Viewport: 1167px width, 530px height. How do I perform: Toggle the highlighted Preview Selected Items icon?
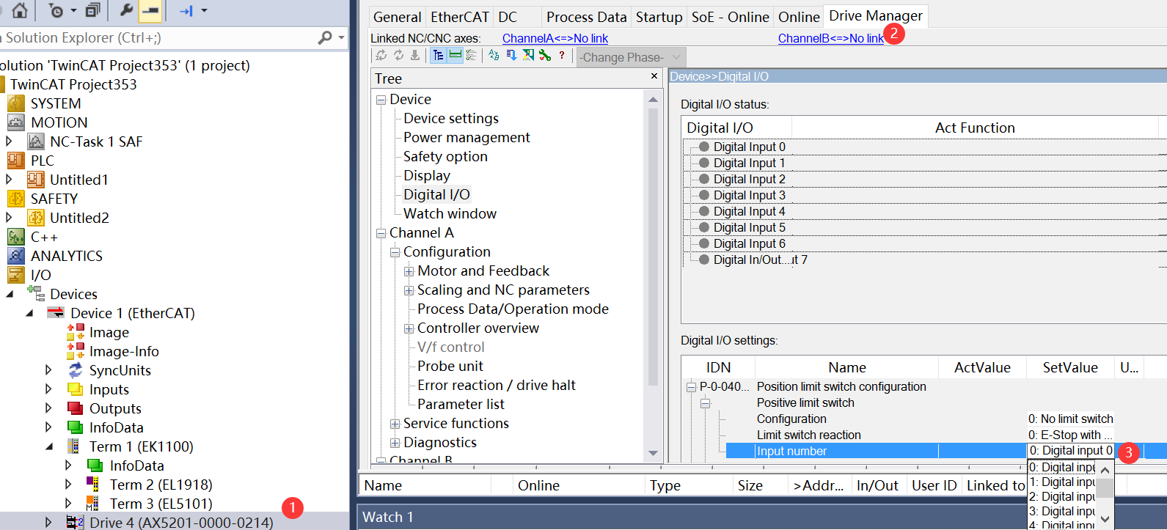click(150, 10)
